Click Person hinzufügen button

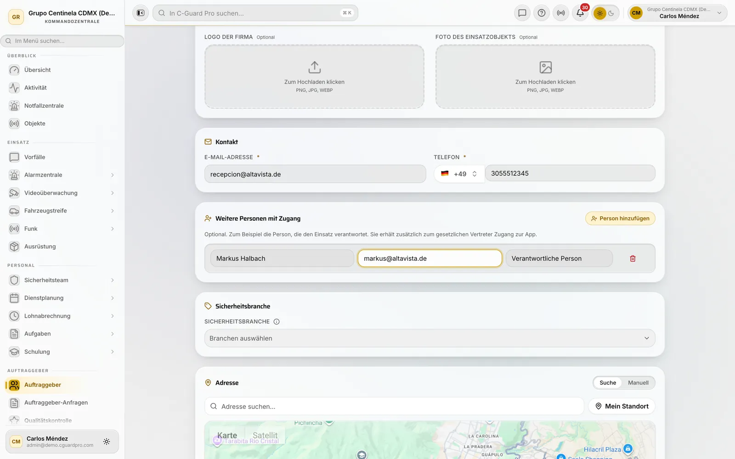pos(620,218)
